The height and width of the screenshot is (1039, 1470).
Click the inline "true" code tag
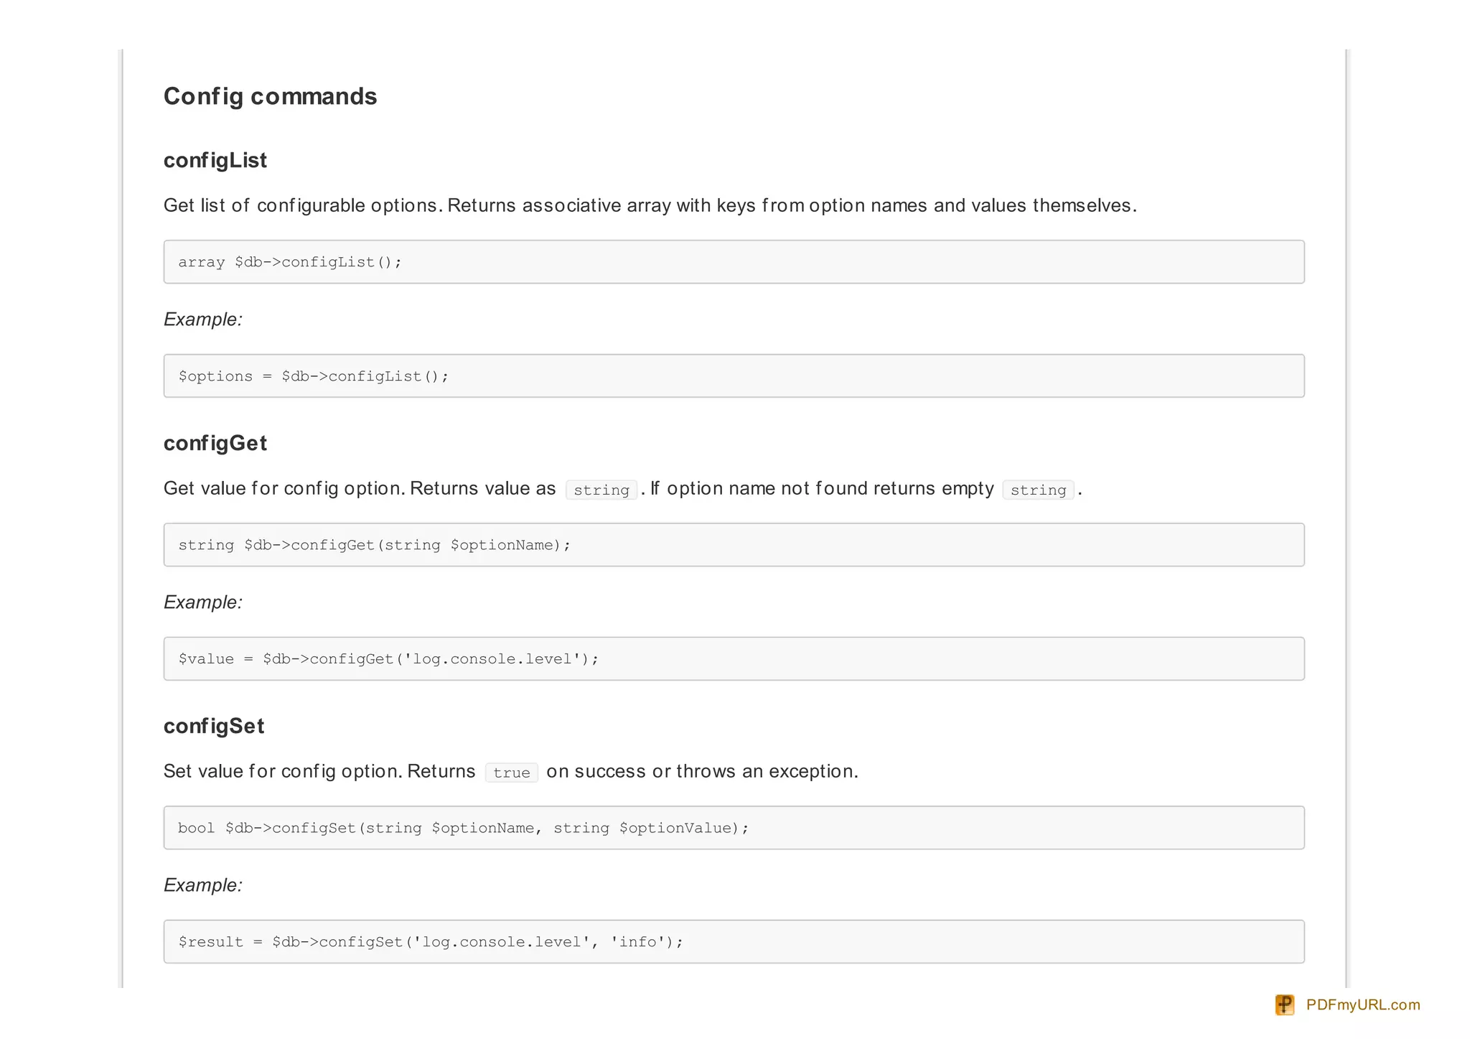[x=511, y=773]
